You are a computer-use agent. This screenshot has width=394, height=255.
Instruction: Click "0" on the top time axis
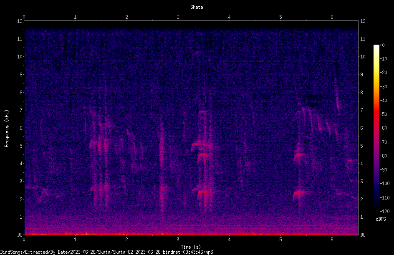(x=24, y=17)
